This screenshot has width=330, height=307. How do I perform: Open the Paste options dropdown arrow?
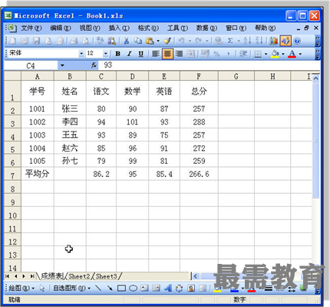158,41
